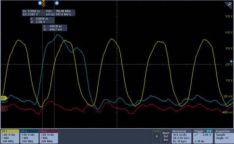
Task: Click the C1 channel ground indicator
Action: click(4, 98)
